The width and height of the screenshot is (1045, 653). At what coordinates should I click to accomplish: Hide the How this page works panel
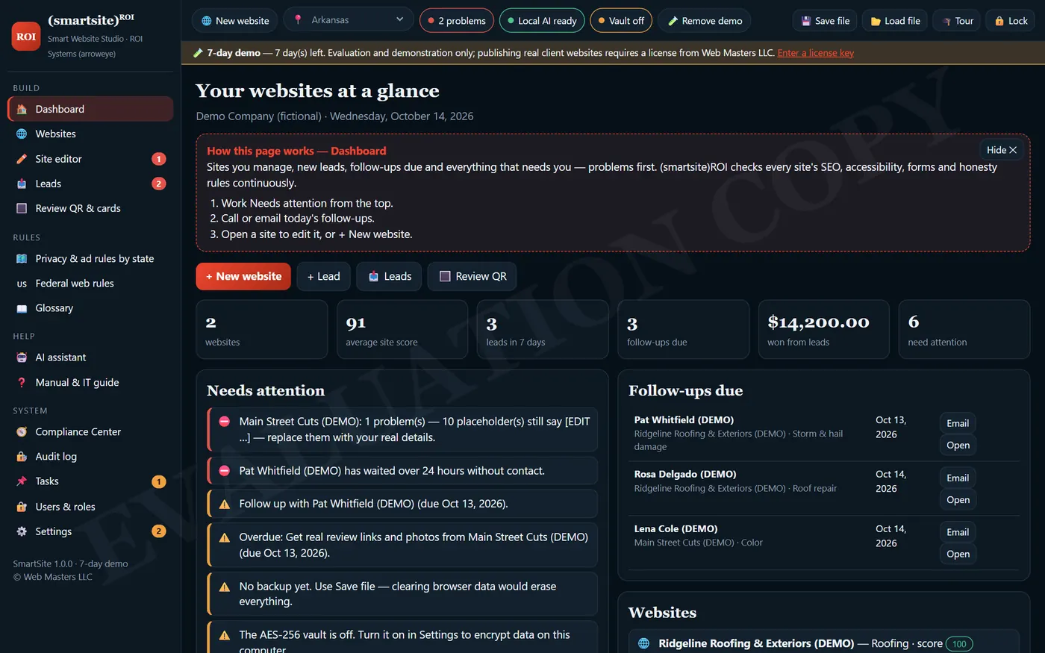[1002, 150]
